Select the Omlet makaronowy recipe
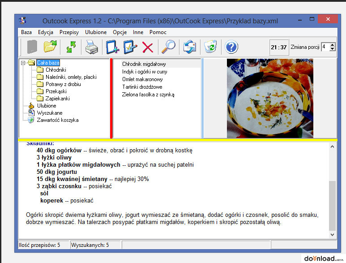Screen dimensions: 346x263 tap(142, 79)
